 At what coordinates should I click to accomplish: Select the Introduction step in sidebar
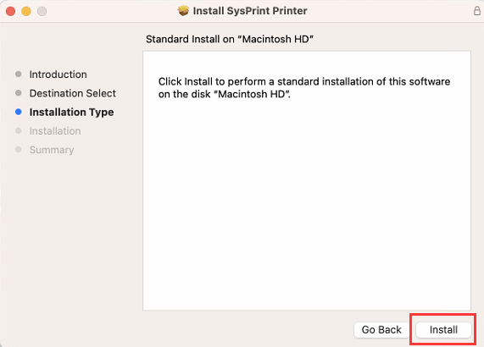coord(58,74)
